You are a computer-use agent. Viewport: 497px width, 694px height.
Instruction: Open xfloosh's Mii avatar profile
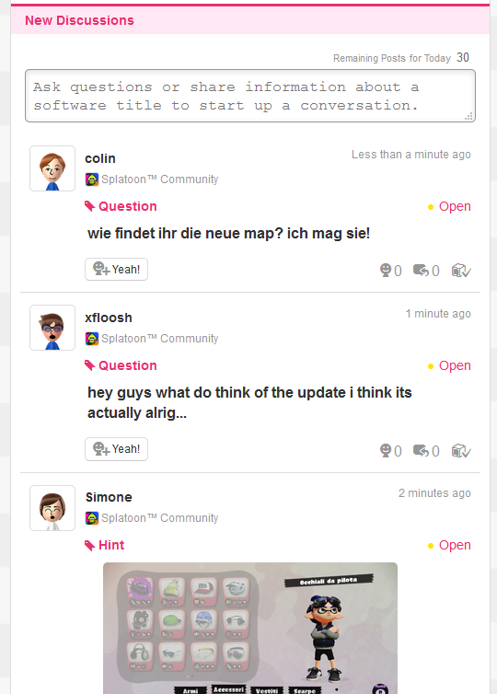pyautogui.click(x=52, y=328)
